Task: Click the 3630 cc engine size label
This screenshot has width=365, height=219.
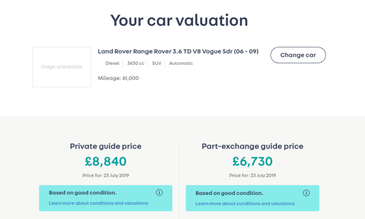Action: point(136,63)
